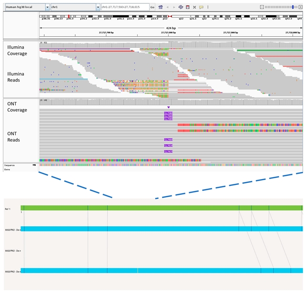
Task: Open the chr1 chromosome dropdown
Action: click(x=75, y=8)
